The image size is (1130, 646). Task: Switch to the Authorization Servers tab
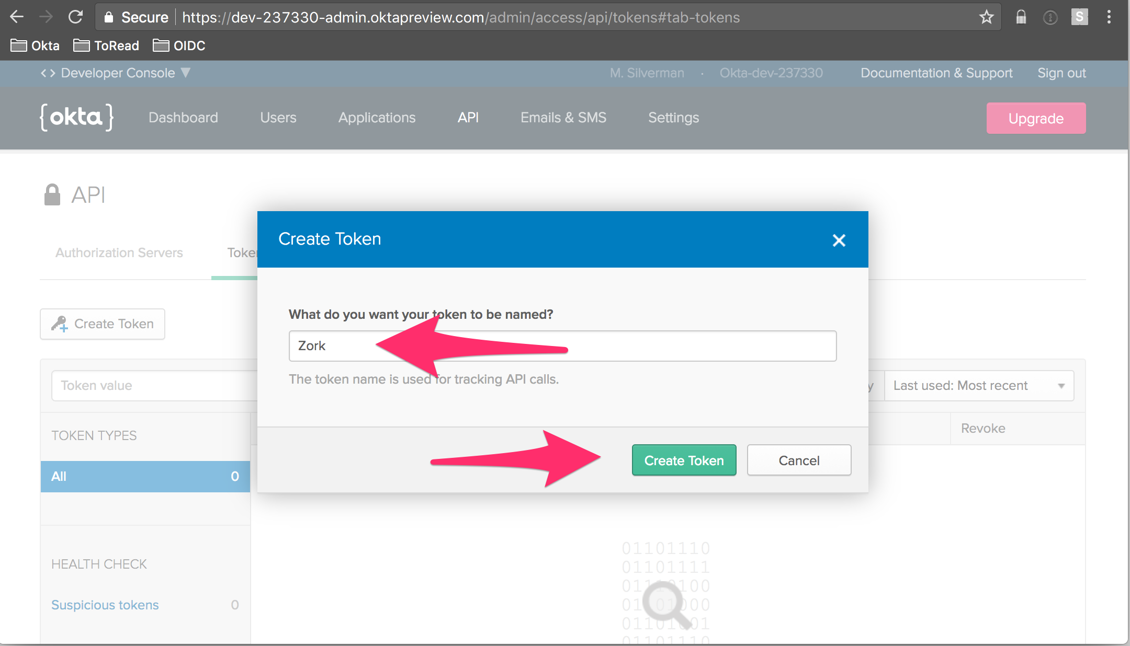pos(119,253)
